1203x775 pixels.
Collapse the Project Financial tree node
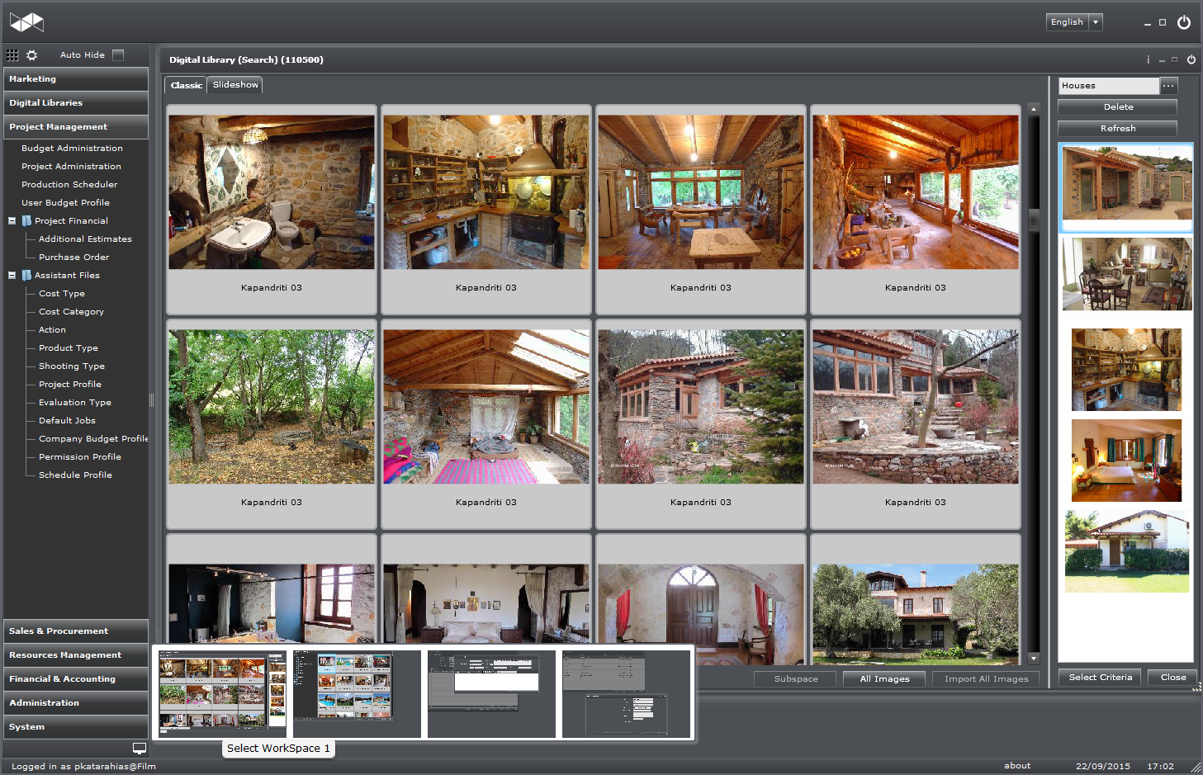pyautogui.click(x=12, y=221)
